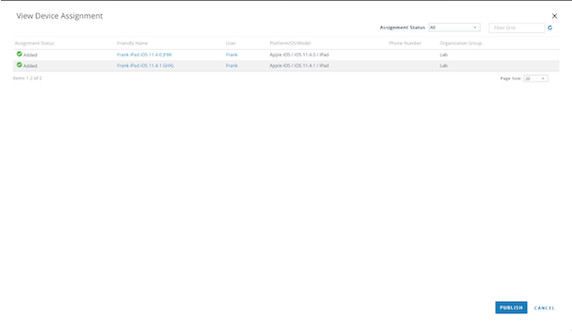The image size is (572, 333).
Task: Click the 'Items 1-2 of 2' footer text
Action: [28, 78]
